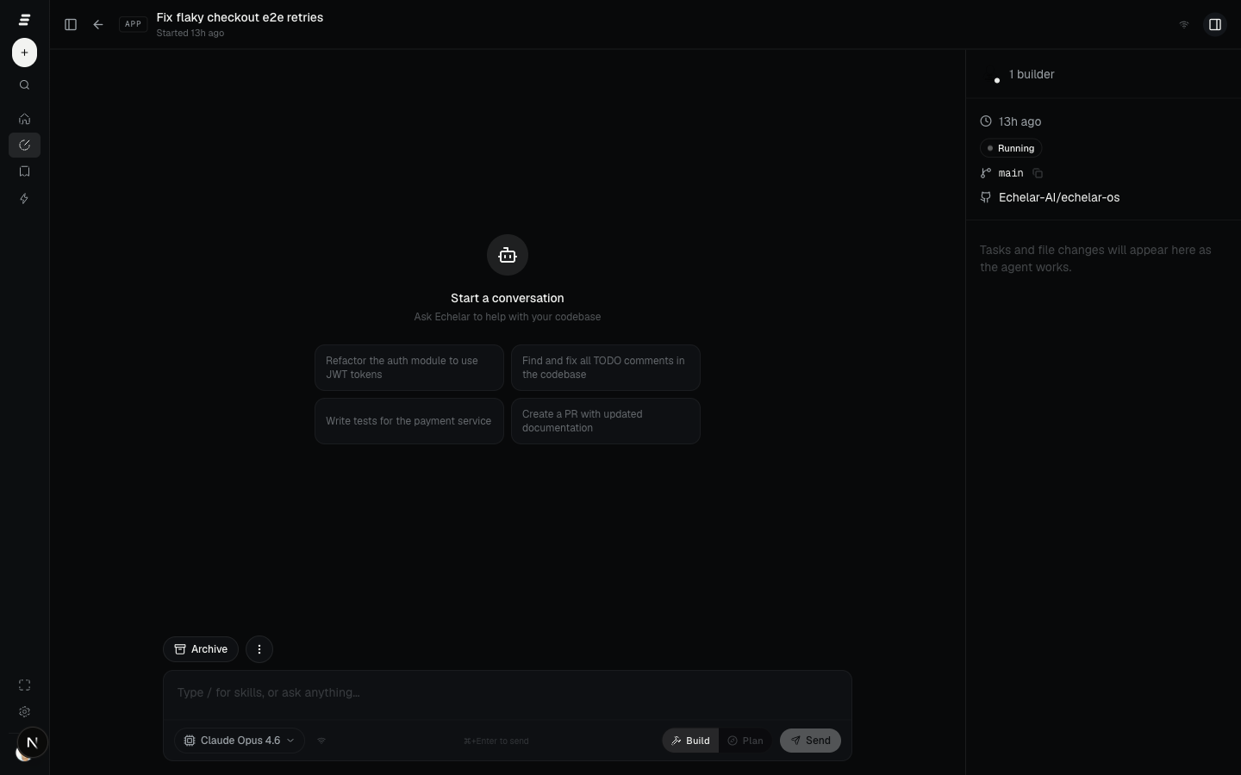Click the session title 'Fix flaky checkout e2e retries'
The image size is (1241, 775).
240,17
